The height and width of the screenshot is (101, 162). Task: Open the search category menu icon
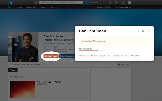tap(36, 3)
